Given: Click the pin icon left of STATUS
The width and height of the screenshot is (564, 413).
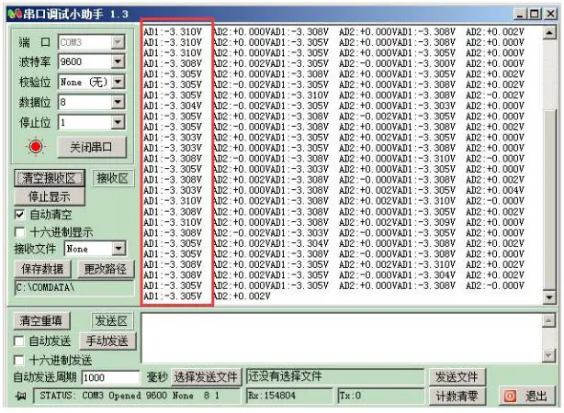Looking at the screenshot, I should [21, 396].
